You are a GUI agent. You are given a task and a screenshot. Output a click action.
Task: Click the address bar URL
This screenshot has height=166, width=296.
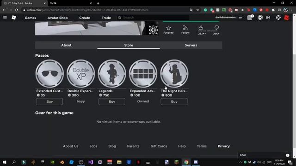click(x=88, y=10)
